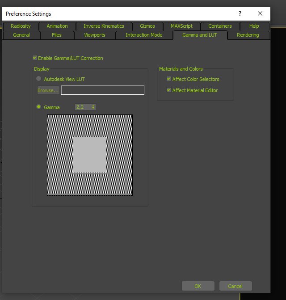The height and width of the screenshot is (300, 286).
Task: Decrease Gamma value with spinner down arrow
Action: 93,108
